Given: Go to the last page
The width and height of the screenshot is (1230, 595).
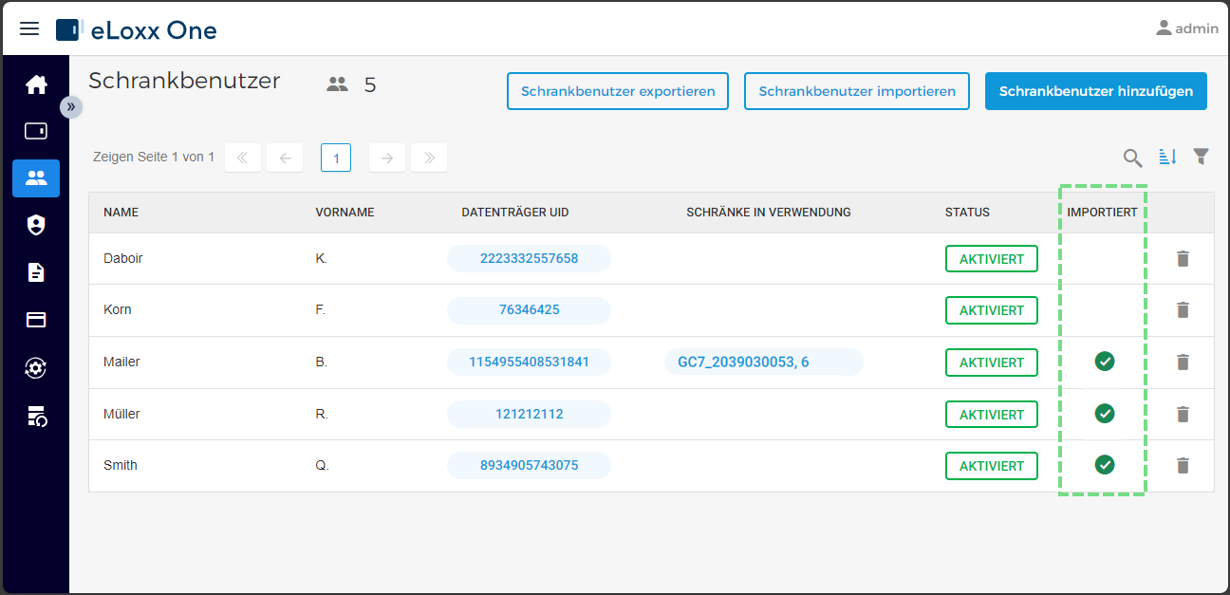Looking at the screenshot, I should coord(429,158).
